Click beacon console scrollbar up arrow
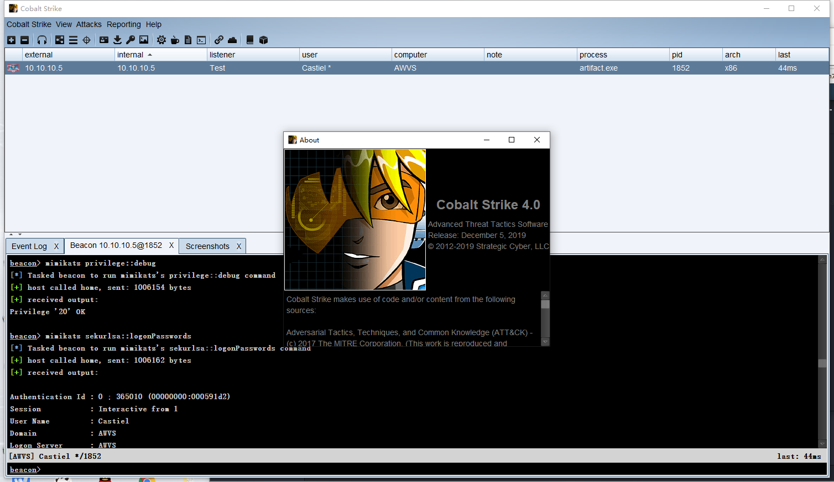 pos(822,259)
